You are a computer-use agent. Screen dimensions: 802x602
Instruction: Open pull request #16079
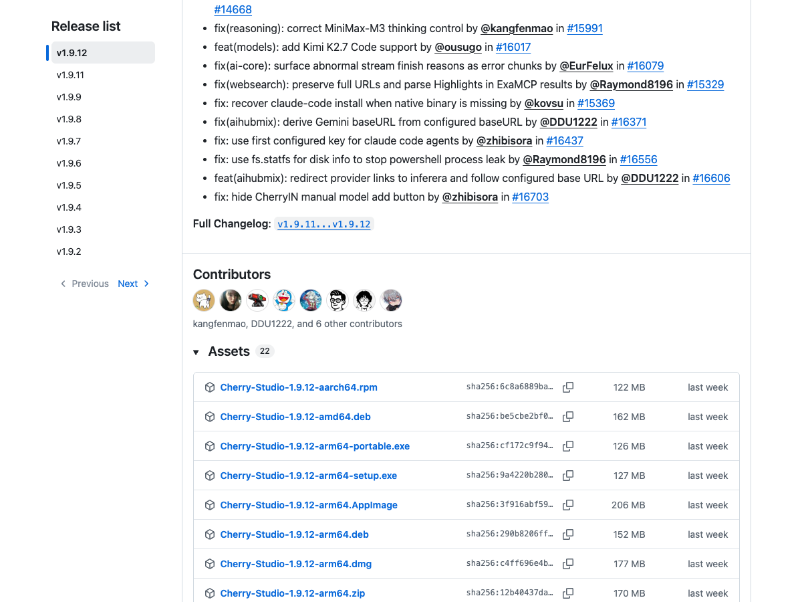click(x=646, y=66)
